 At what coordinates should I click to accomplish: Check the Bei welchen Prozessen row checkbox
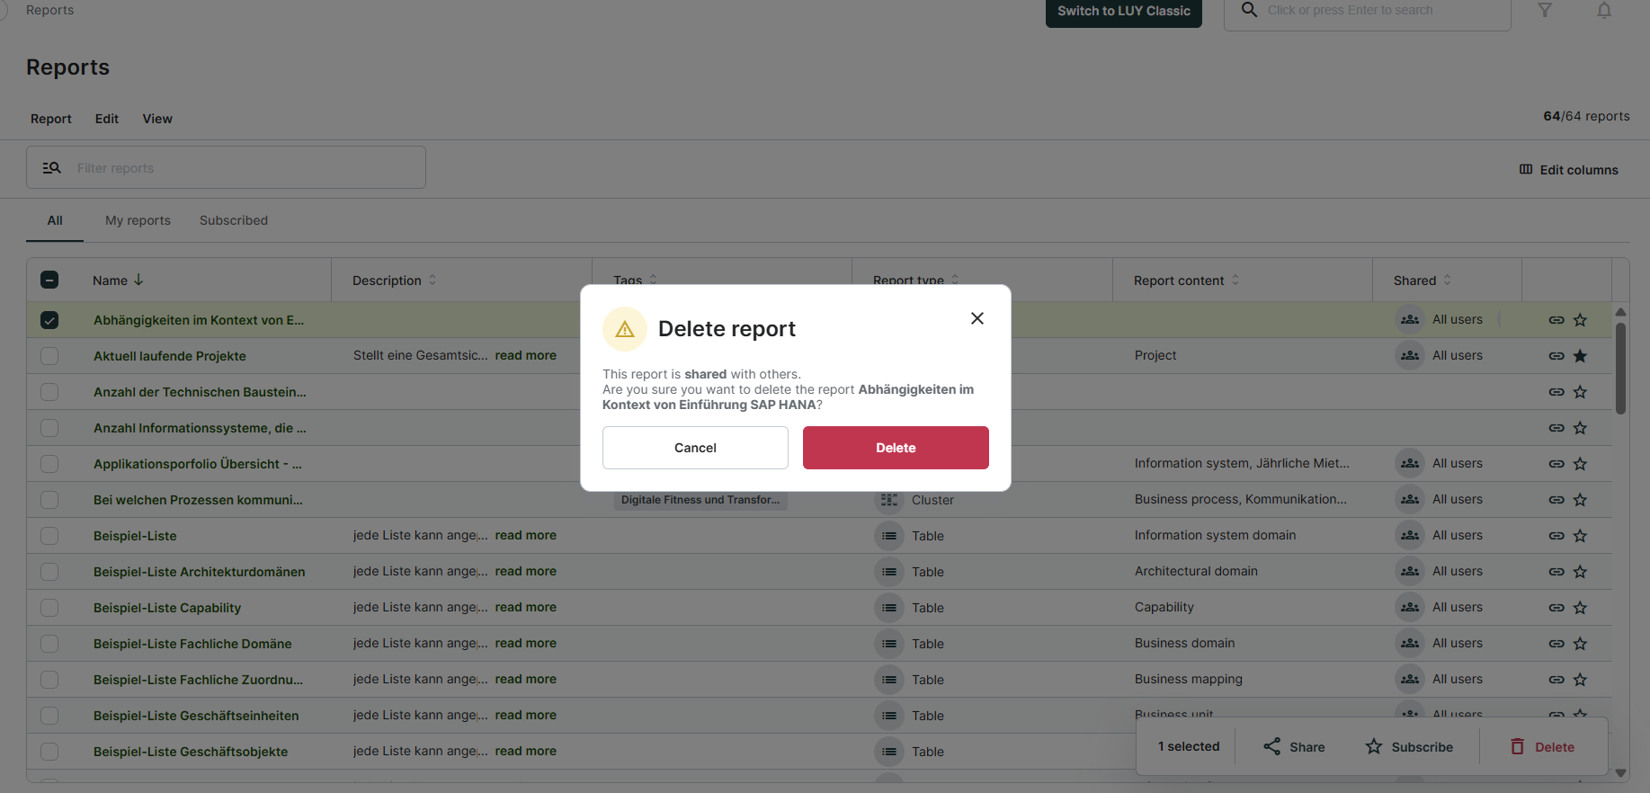(x=49, y=500)
